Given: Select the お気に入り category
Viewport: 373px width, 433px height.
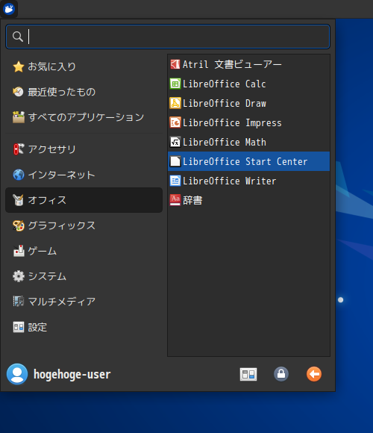Looking at the screenshot, I should tap(84, 66).
